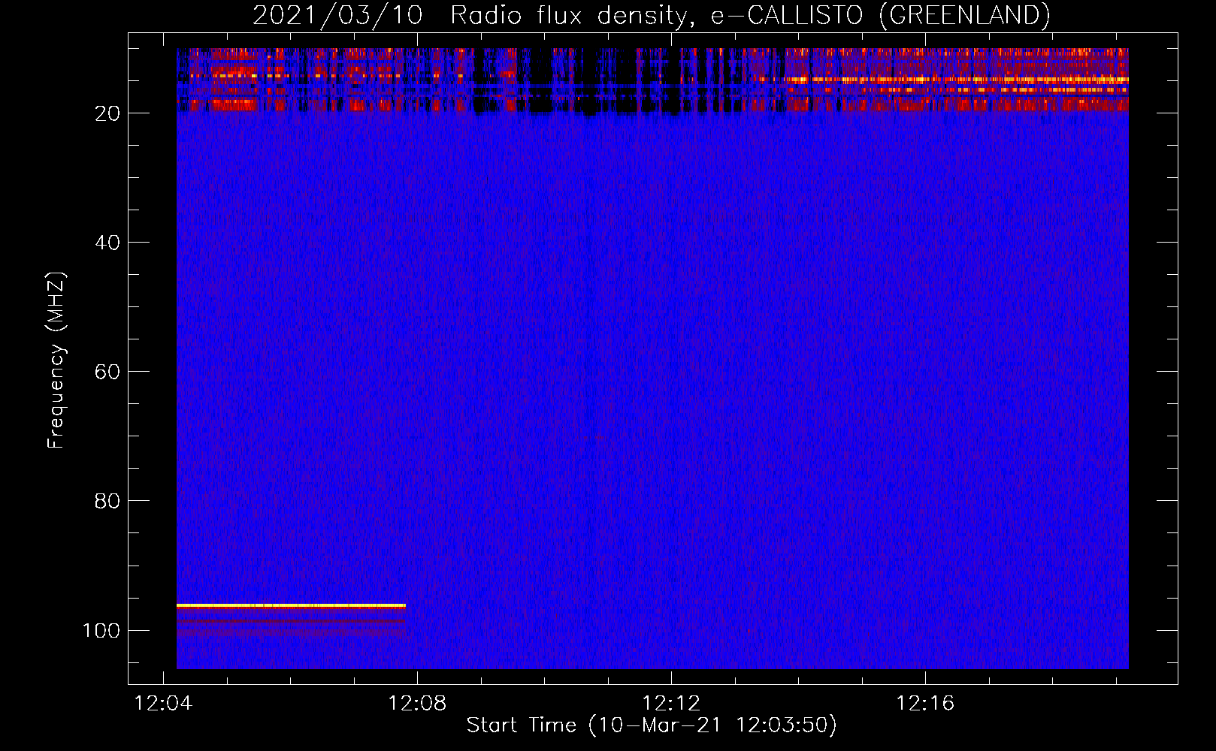Image resolution: width=1216 pixels, height=751 pixels.
Task: Click the '100' frequency tick label
Action: pos(101,630)
